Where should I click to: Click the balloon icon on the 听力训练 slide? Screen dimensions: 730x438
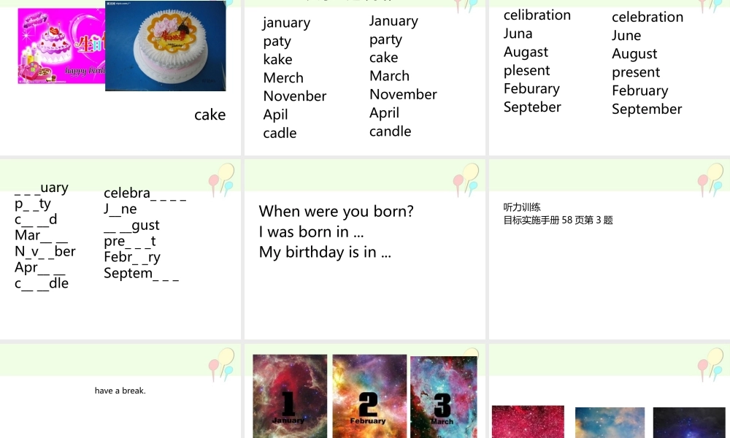[x=710, y=180]
